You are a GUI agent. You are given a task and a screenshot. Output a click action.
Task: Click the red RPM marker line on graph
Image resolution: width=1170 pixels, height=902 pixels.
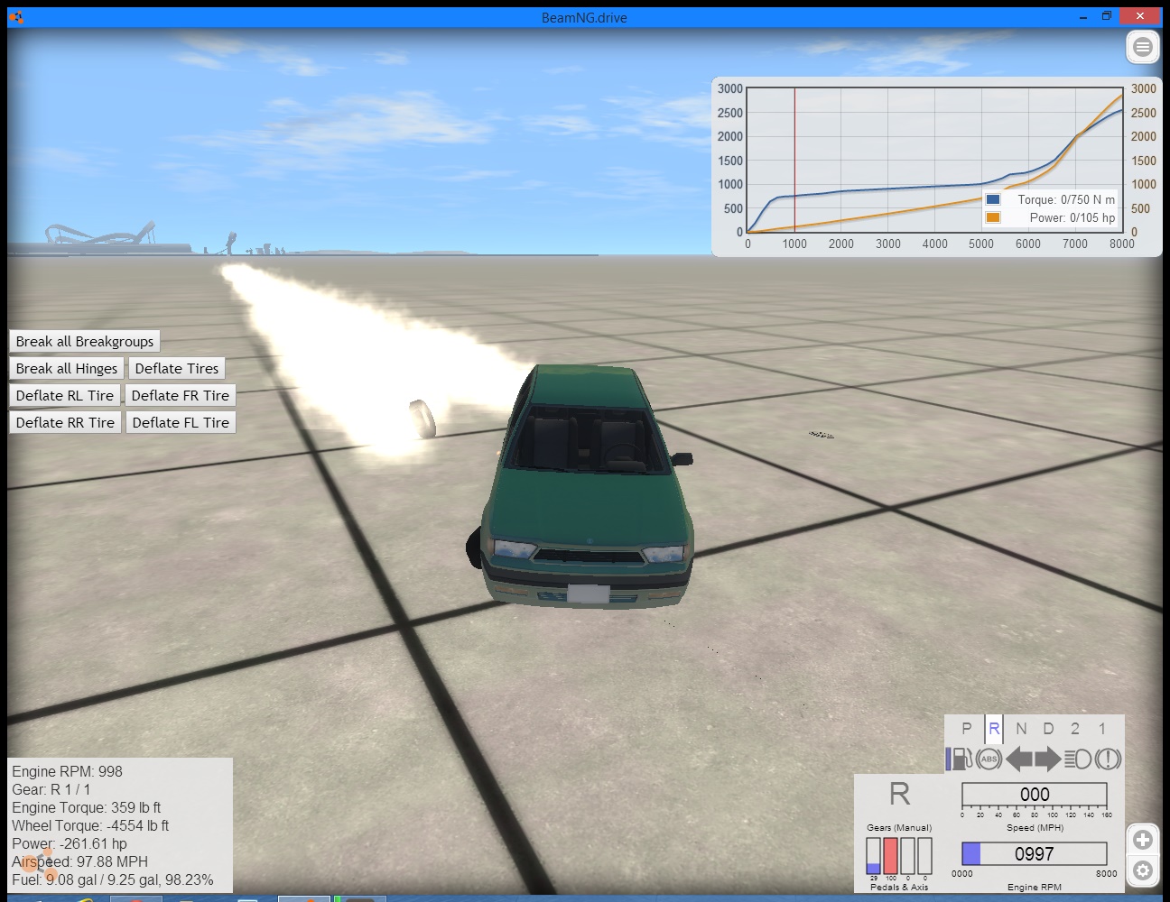(794, 160)
